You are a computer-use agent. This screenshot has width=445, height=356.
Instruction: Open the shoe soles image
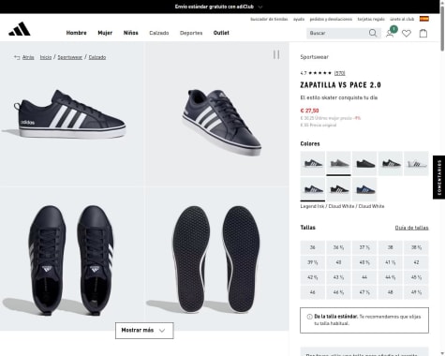tap(217, 259)
